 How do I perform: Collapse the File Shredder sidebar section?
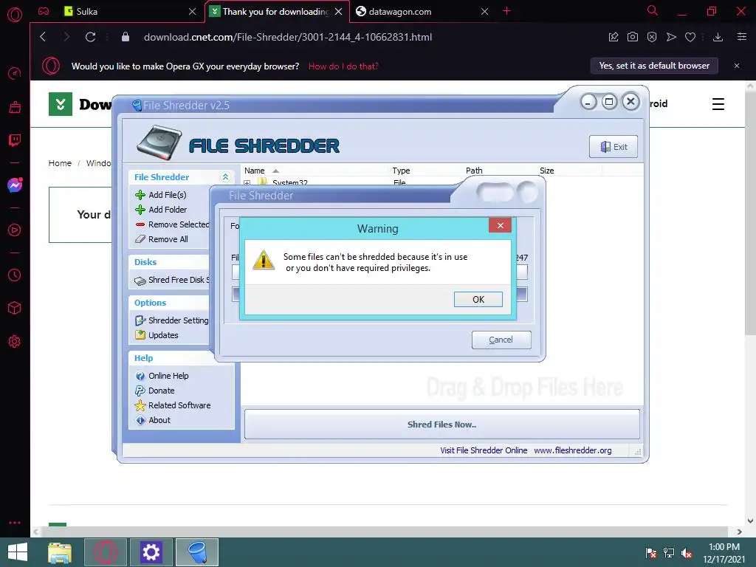click(x=225, y=177)
